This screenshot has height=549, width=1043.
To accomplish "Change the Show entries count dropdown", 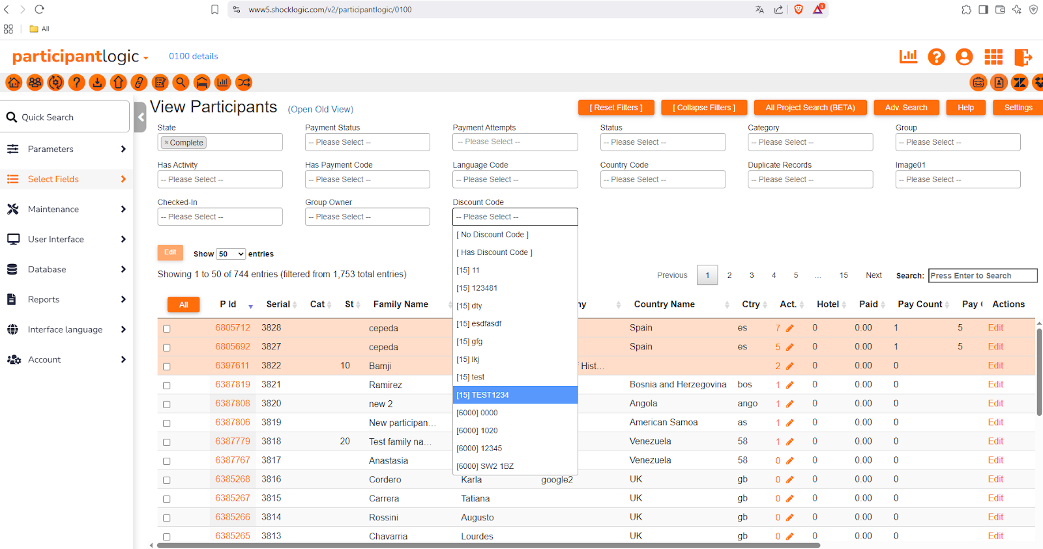I will 231,254.
